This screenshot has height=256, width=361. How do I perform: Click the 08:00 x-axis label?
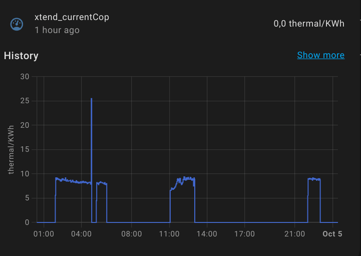click(x=131, y=234)
